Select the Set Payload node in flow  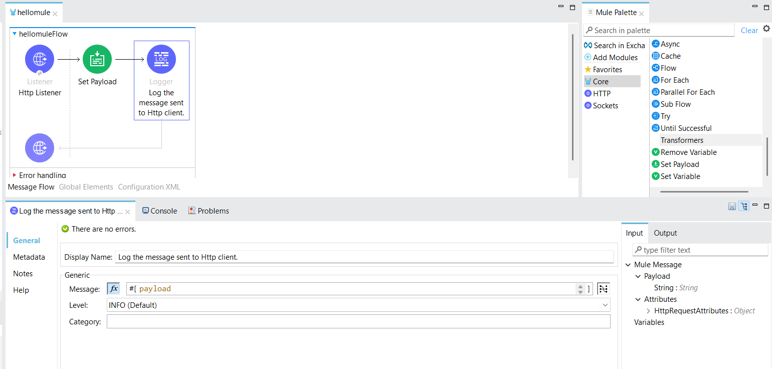(x=97, y=59)
